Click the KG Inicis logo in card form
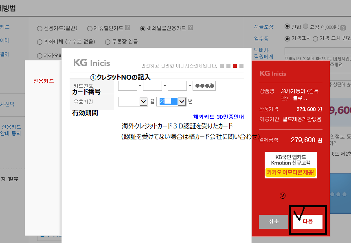Viewport: 351px width, 243px height. point(92,63)
